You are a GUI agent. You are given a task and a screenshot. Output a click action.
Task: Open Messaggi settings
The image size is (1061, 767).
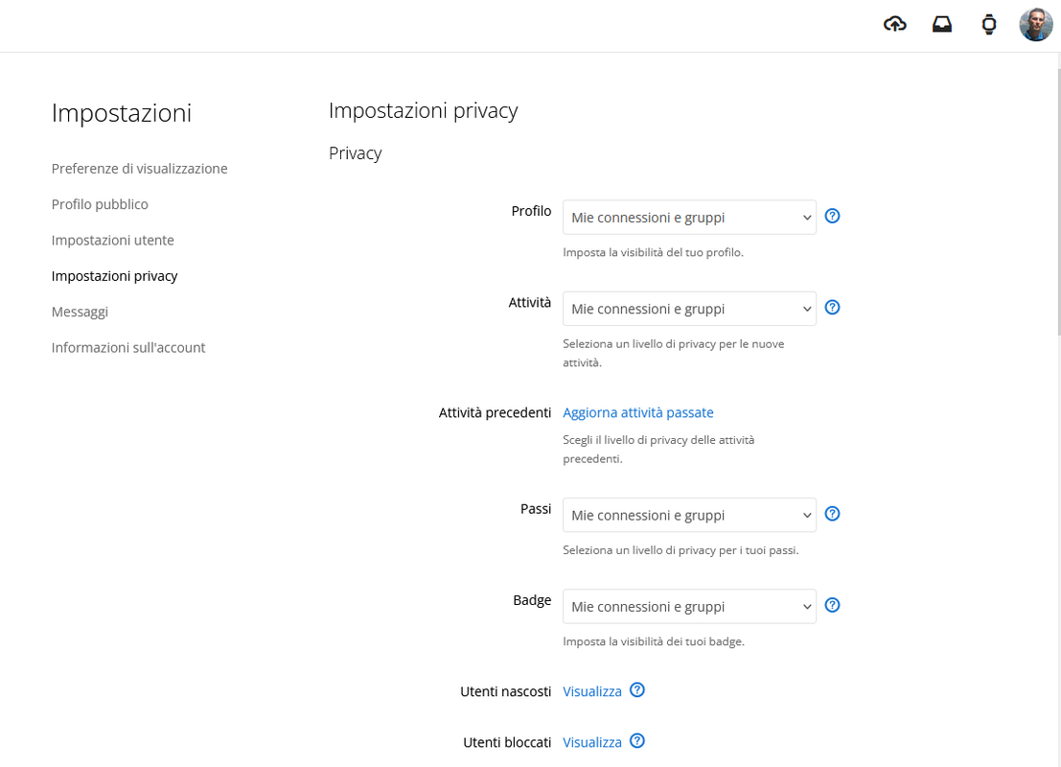coord(80,313)
